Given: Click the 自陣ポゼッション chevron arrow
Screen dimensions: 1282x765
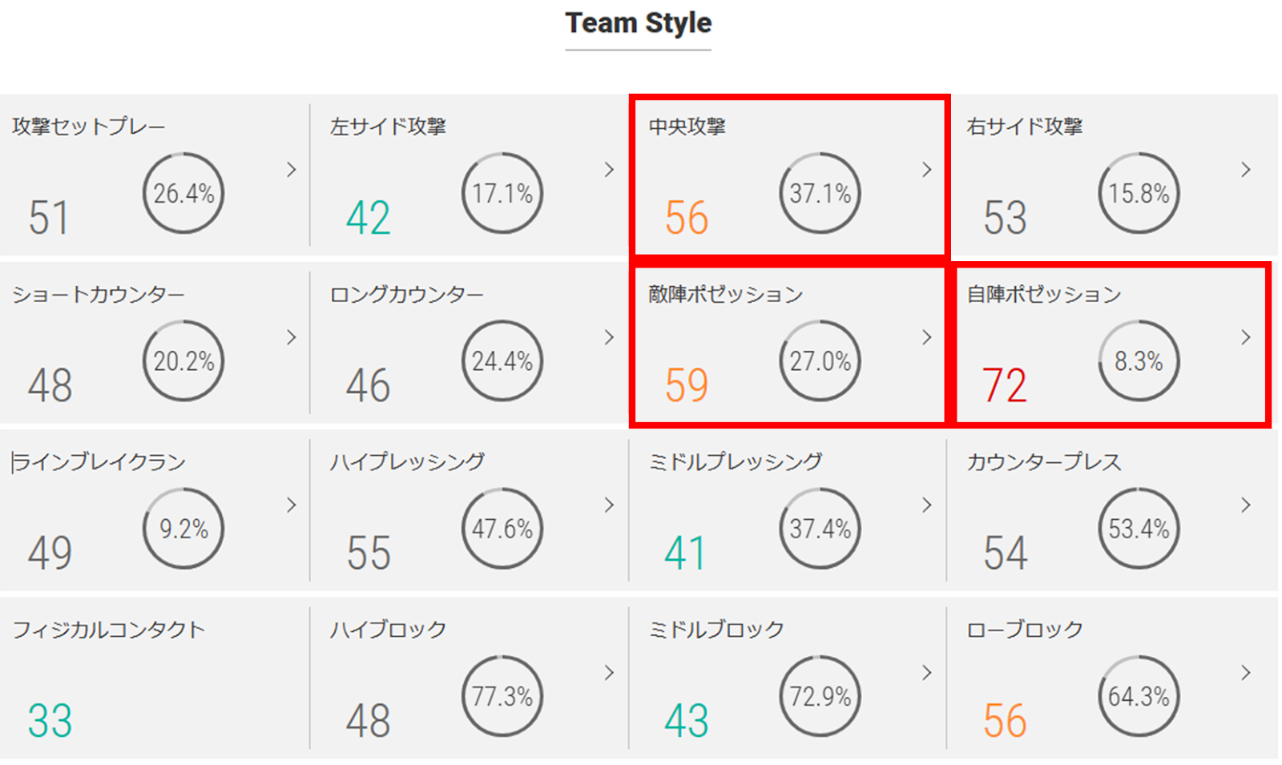Looking at the screenshot, I should (x=1246, y=337).
